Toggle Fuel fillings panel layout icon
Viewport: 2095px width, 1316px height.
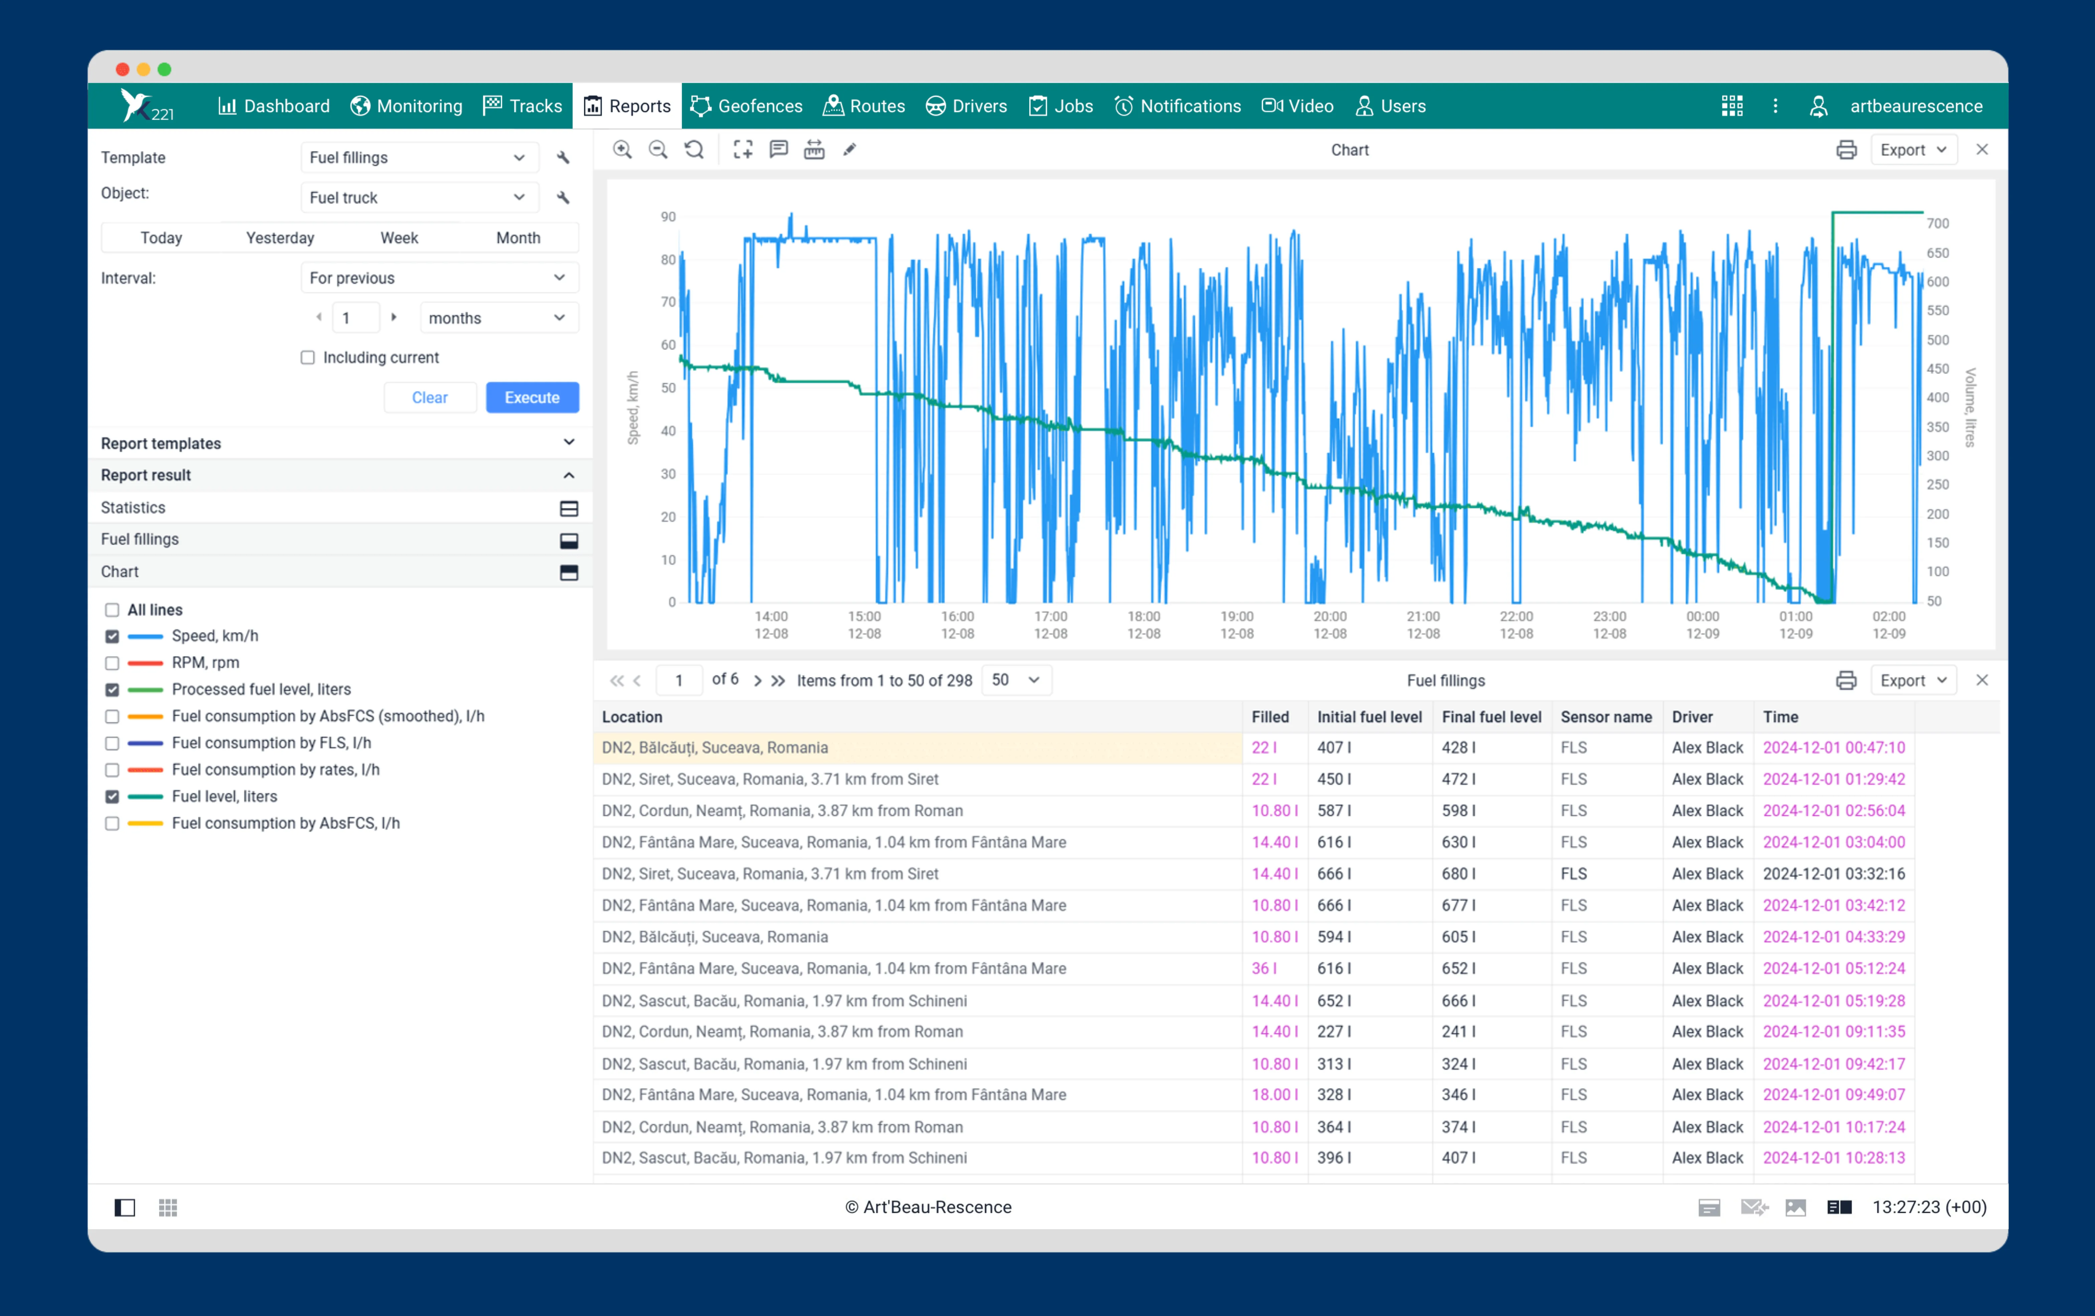tap(569, 540)
